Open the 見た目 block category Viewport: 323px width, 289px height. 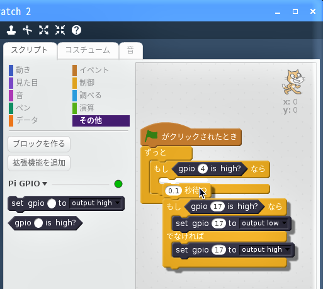pos(23,82)
